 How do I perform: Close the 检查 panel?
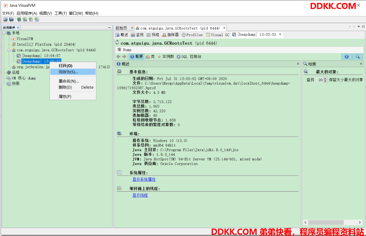(361, 64)
